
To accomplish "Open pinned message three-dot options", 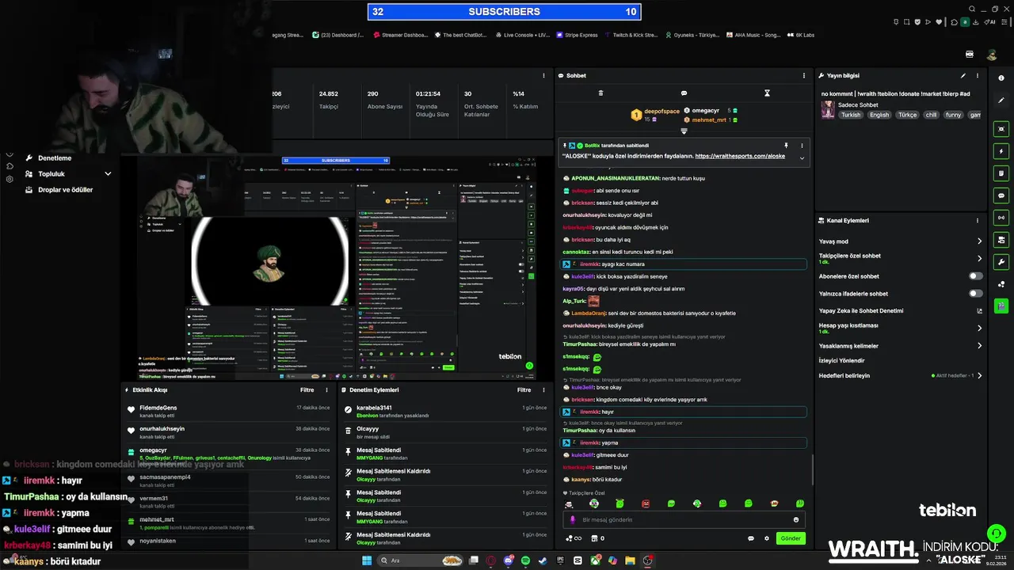I will [x=802, y=146].
